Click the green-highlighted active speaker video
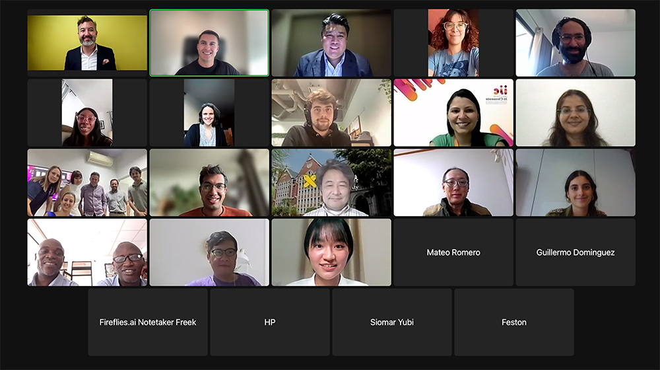660x370 pixels. (209, 42)
